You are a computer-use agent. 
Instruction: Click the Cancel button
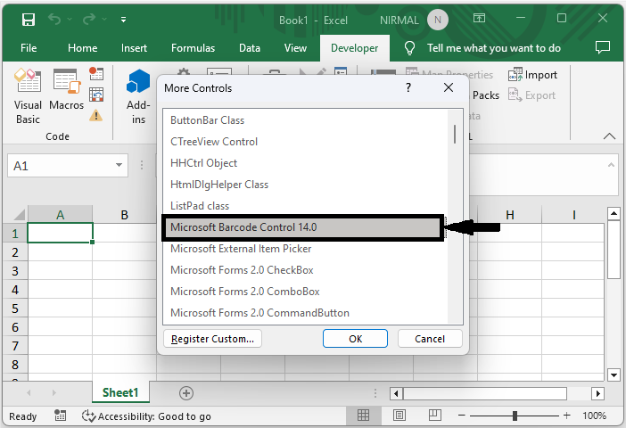point(430,339)
